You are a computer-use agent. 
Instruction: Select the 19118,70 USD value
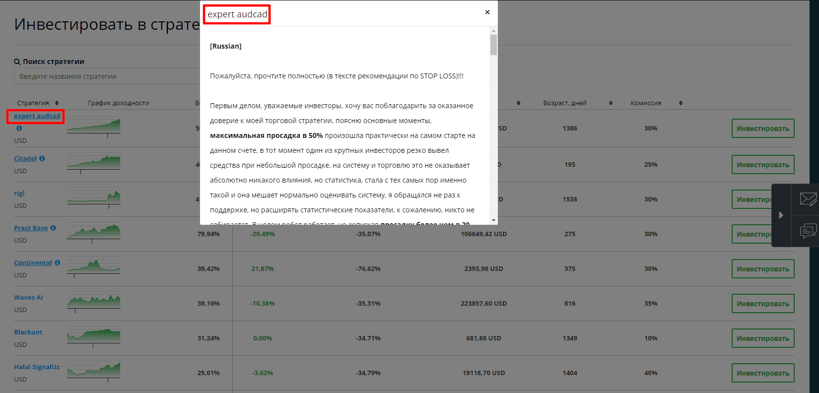[x=484, y=373]
